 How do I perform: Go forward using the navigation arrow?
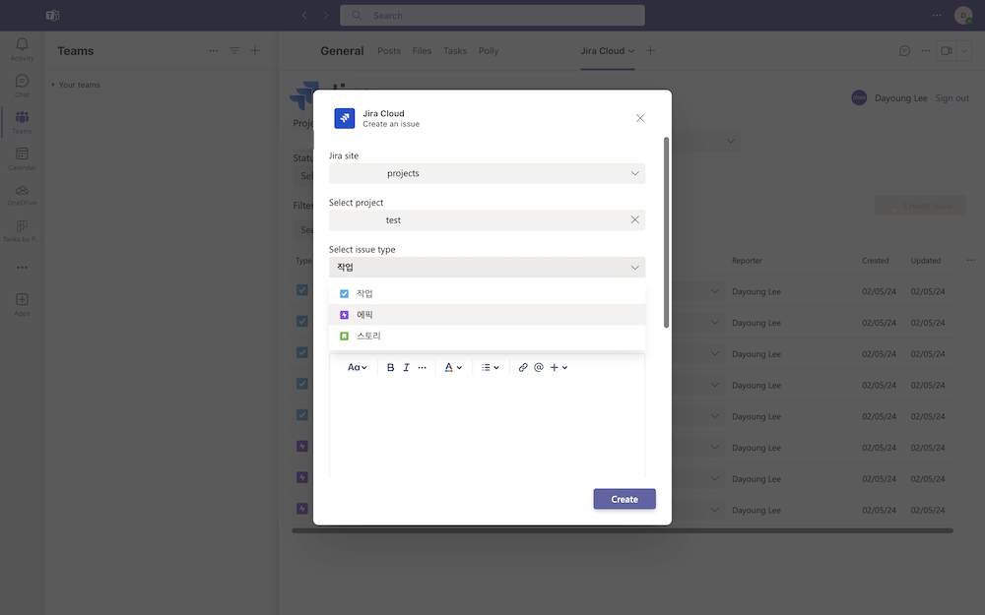pos(326,16)
